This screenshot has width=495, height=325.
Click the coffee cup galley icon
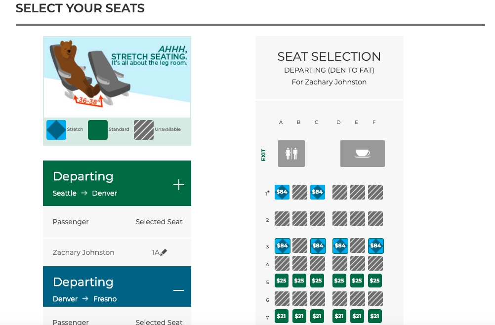coord(362,153)
